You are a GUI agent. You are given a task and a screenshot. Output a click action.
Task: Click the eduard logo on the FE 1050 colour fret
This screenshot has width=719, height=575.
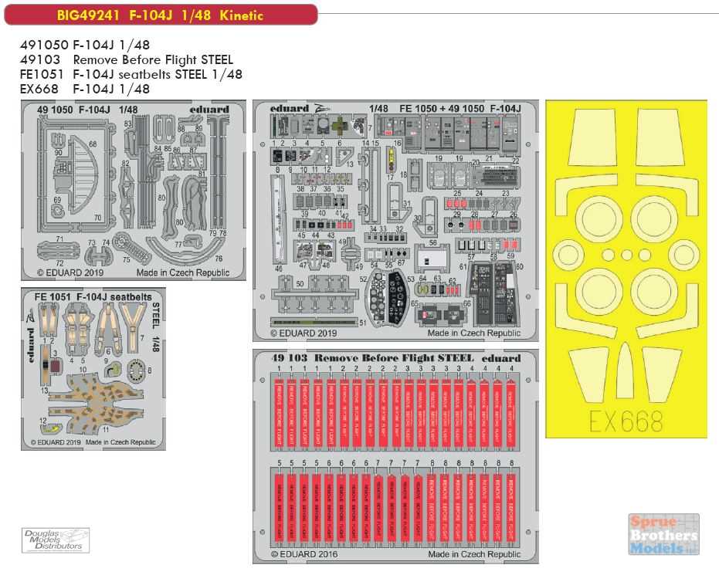coord(290,108)
